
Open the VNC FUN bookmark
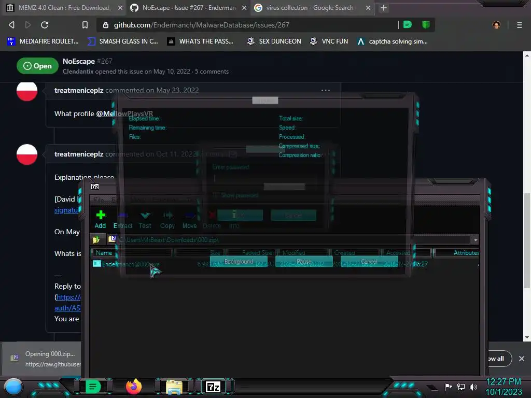pos(329,41)
